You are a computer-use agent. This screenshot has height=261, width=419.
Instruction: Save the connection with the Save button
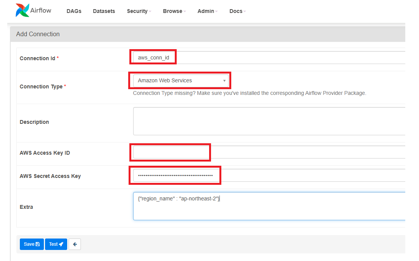(32, 244)
